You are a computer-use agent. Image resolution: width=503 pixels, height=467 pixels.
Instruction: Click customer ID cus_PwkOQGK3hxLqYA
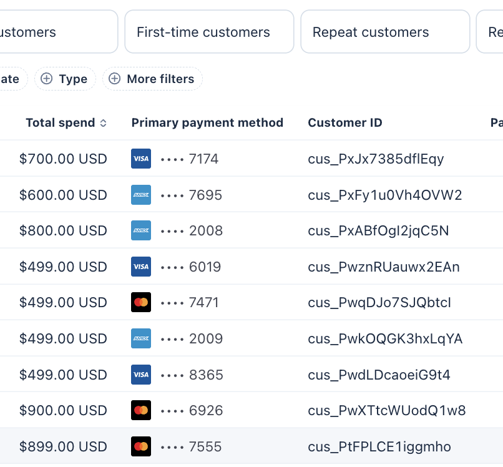[x=385, y=338]
